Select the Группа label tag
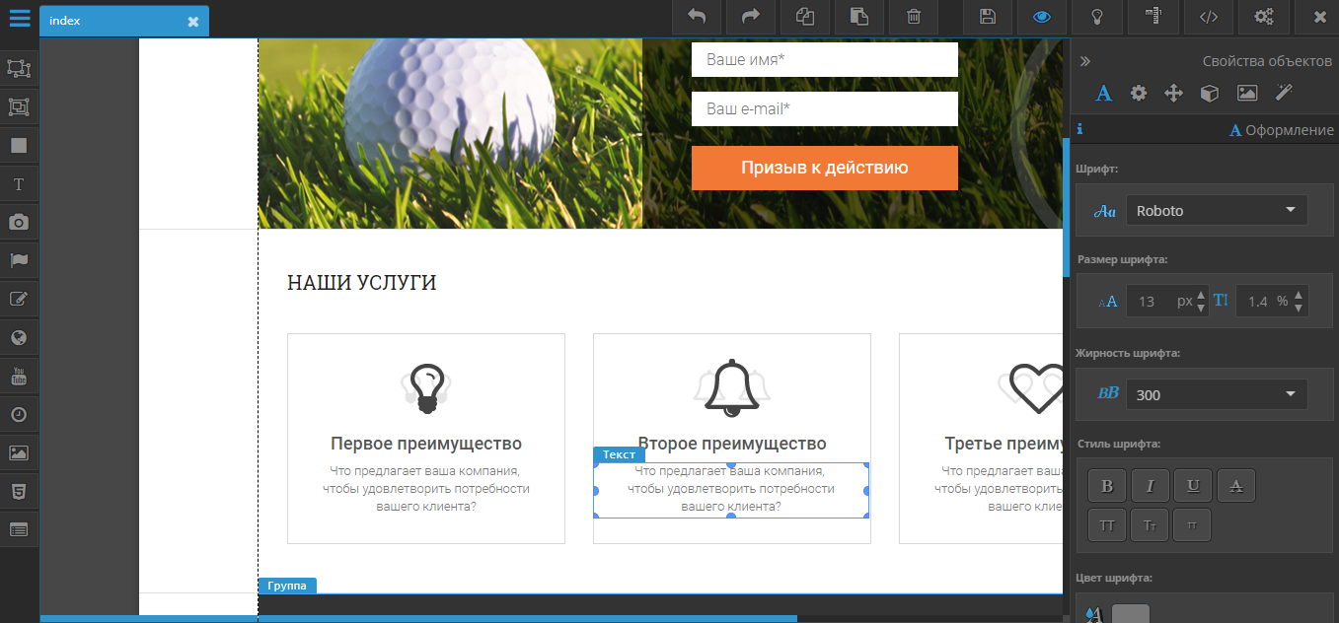This screenshot has width=1339, height=623. tap(287, 586)
